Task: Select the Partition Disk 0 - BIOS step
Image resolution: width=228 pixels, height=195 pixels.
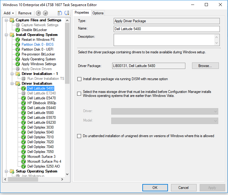Action: pyautogui.click(x=37, y=44)
